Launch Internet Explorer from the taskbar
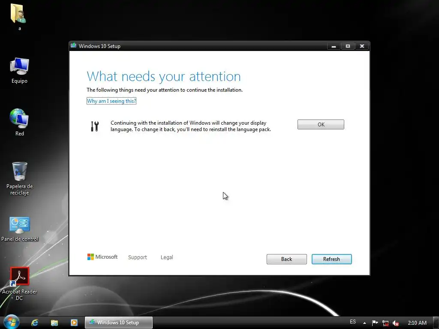This screenshot has width=439, height=329. coord(35,323)
